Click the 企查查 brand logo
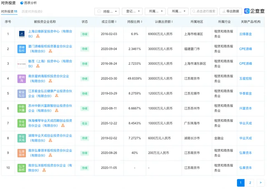 [x=254, y=11]
